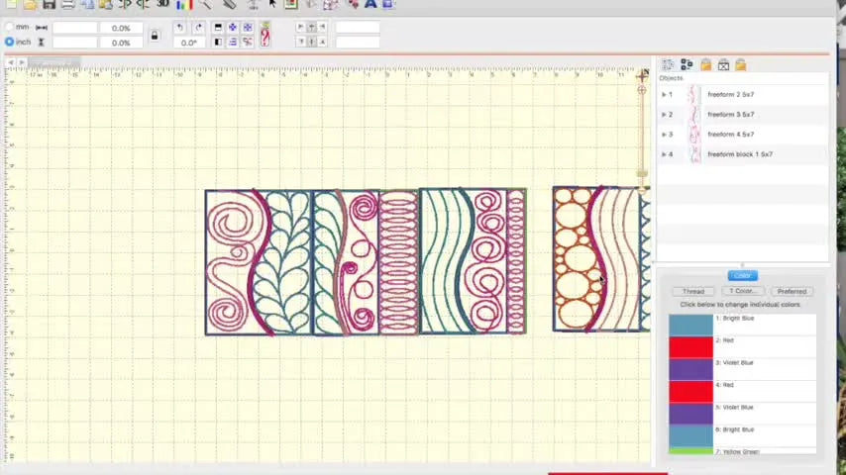Click the align left edge icon
Image resolution: width=846 pixels, height=475 pixels.
tap(300, 27)
